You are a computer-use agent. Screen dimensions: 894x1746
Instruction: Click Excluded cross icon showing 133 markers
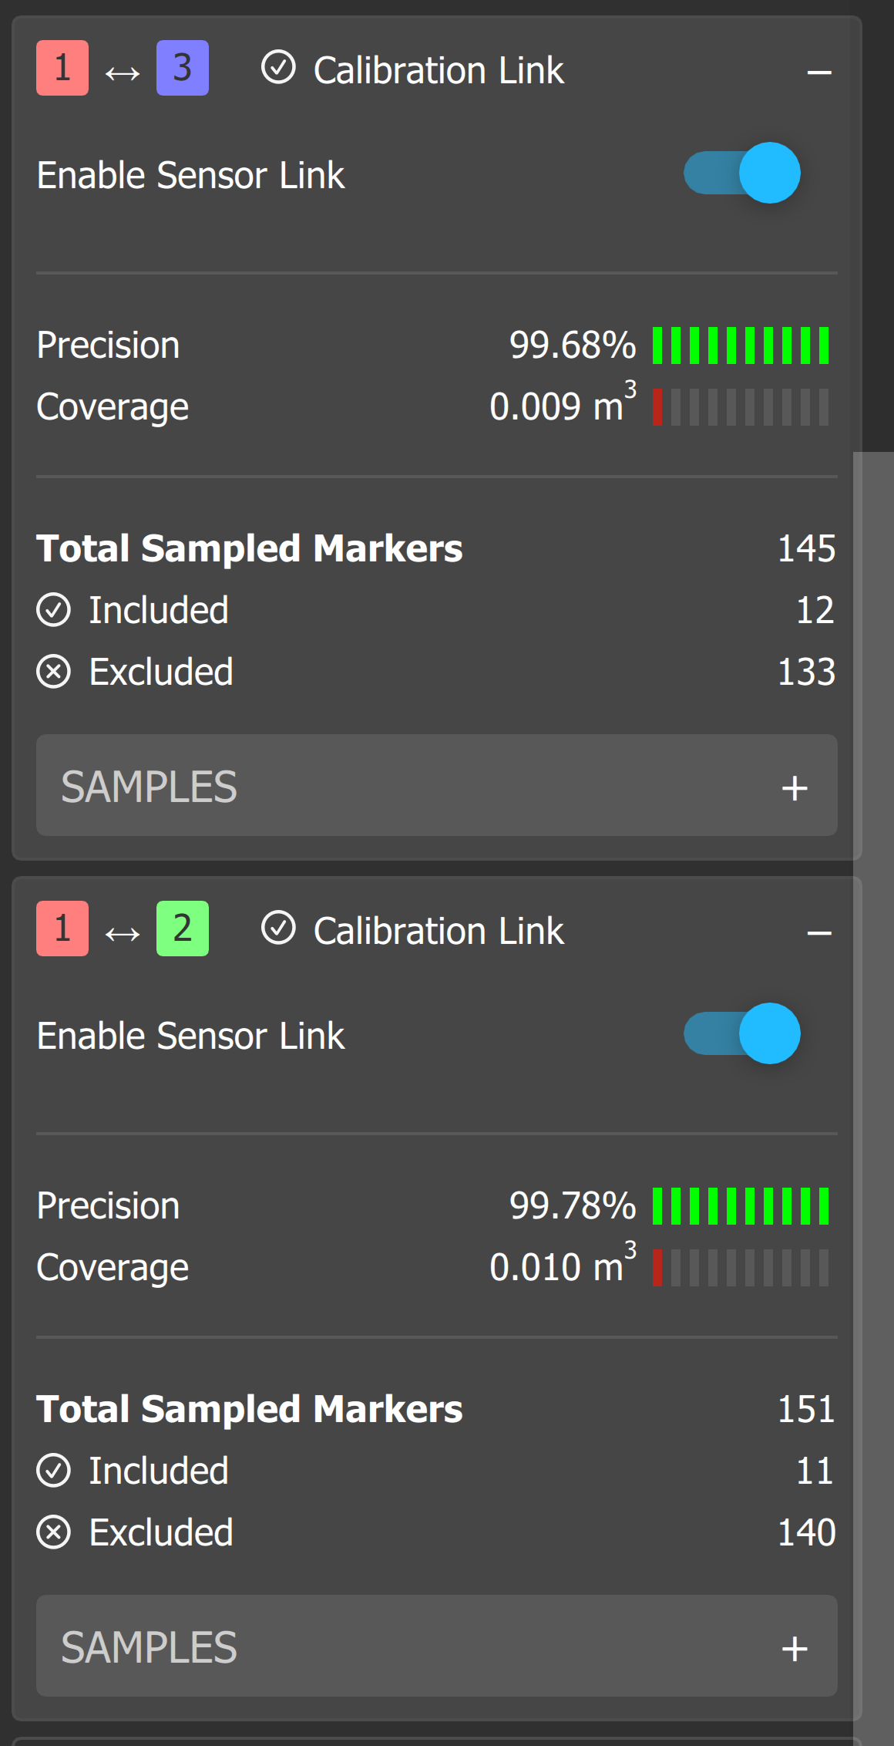(54, 672)
